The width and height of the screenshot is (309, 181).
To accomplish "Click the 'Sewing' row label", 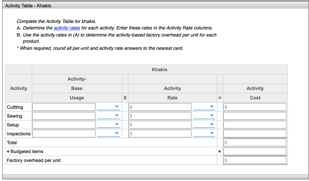I will coord(14,116).
